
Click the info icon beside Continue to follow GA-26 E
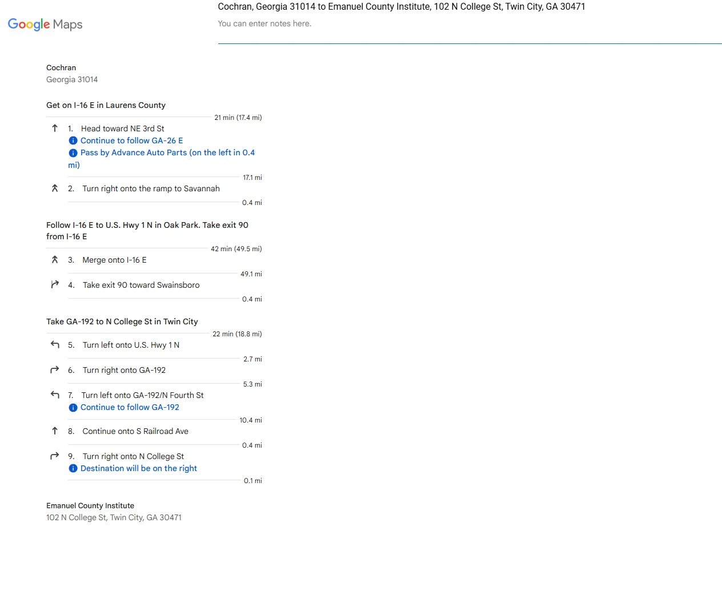click(73, 140)
